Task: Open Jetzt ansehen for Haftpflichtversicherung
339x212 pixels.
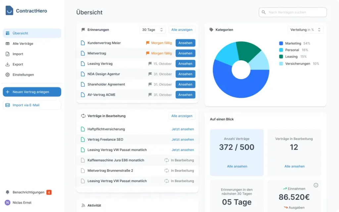Action: (x=183, y=129)
